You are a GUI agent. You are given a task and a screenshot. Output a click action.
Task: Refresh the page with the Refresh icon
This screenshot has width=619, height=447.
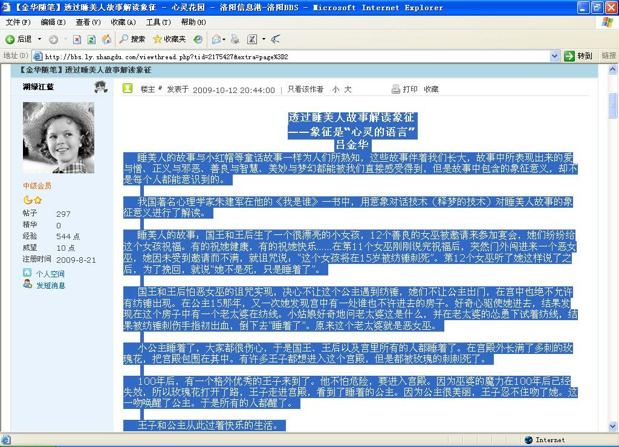[91, 39]
